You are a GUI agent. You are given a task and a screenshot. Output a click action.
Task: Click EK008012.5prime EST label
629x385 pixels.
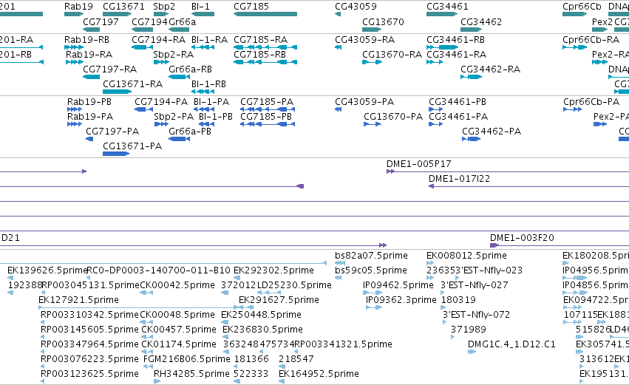point(466,256)
